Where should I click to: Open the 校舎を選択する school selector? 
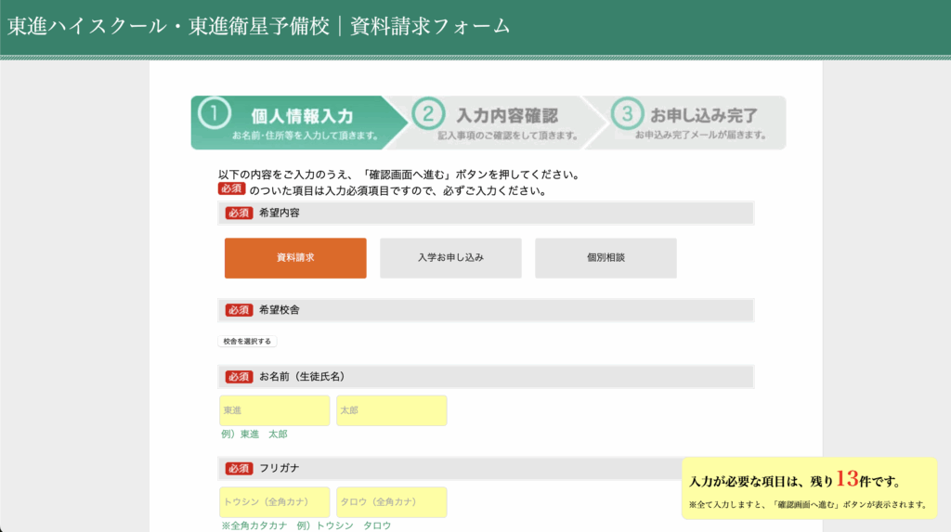[247, 342]
